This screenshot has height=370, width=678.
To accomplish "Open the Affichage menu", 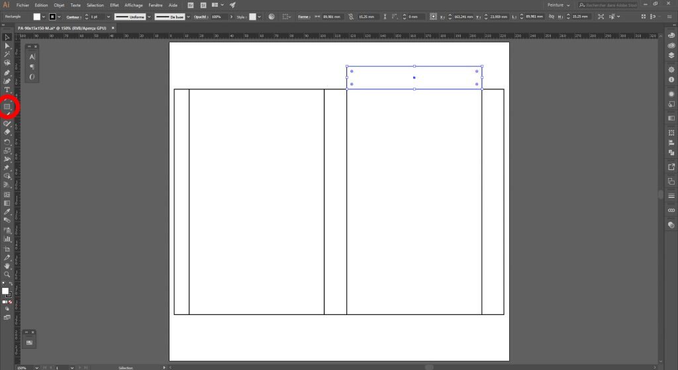I will [x=134, y=5].
